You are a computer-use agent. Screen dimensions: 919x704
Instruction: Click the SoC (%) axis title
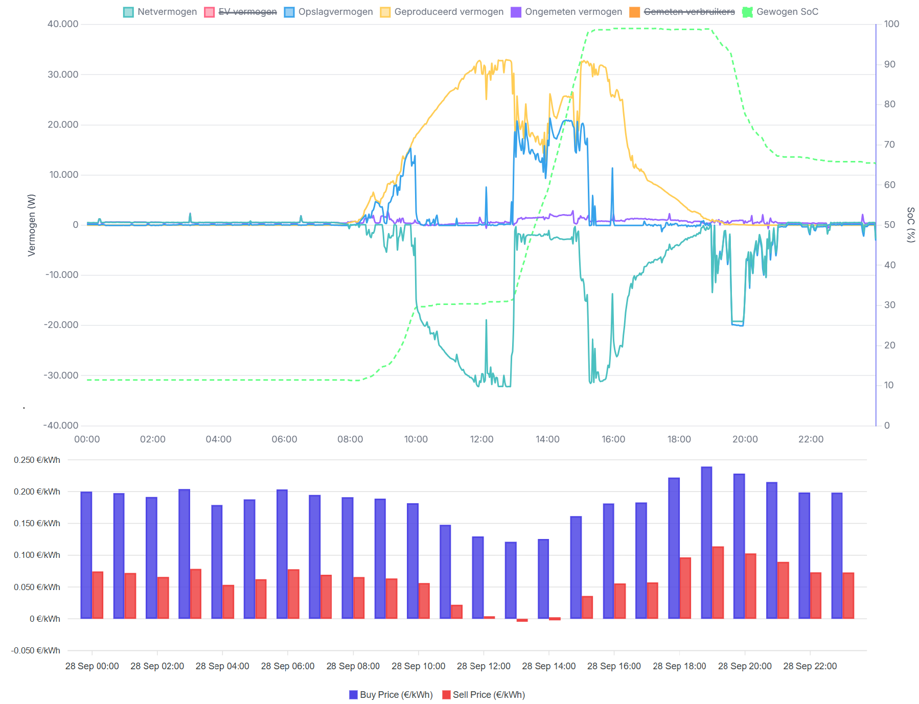coord(911,225)
